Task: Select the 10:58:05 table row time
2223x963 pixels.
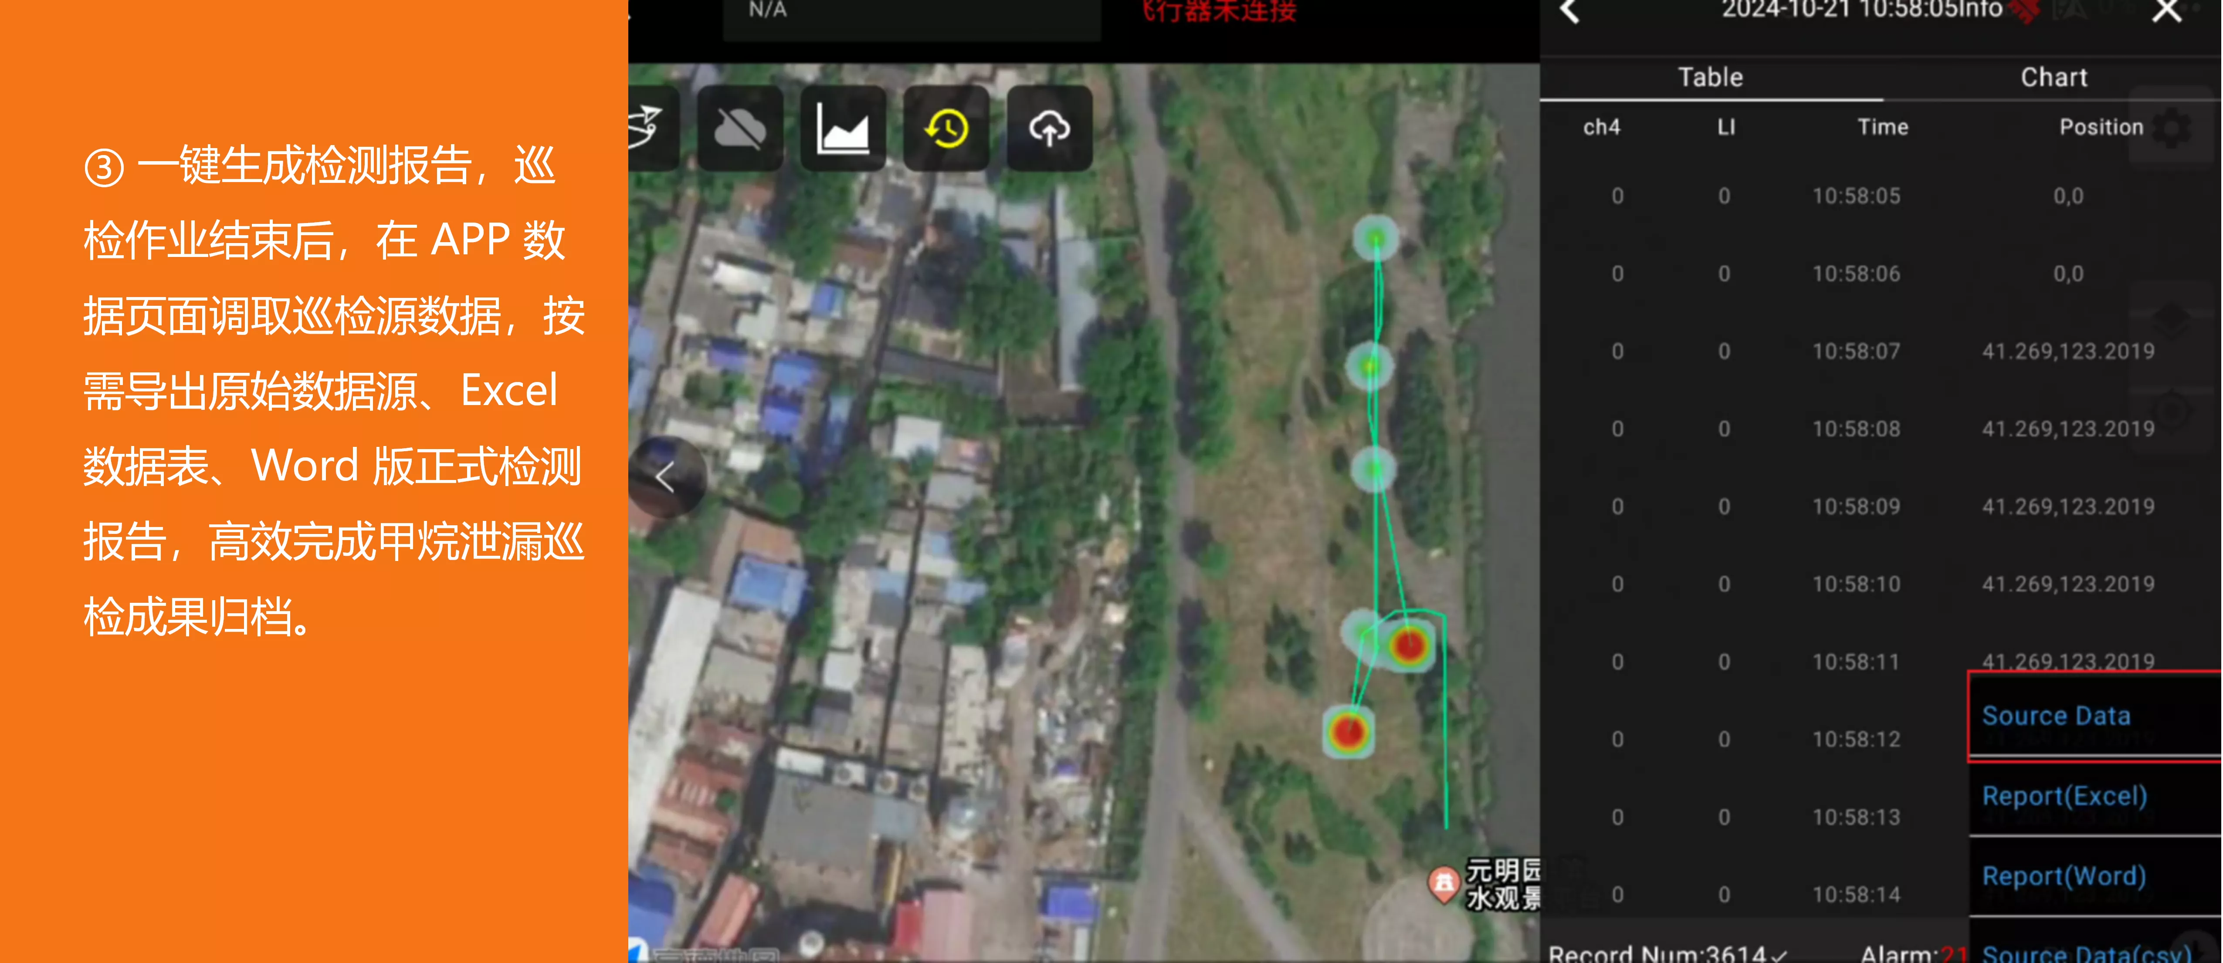Action: [1856, 197]
